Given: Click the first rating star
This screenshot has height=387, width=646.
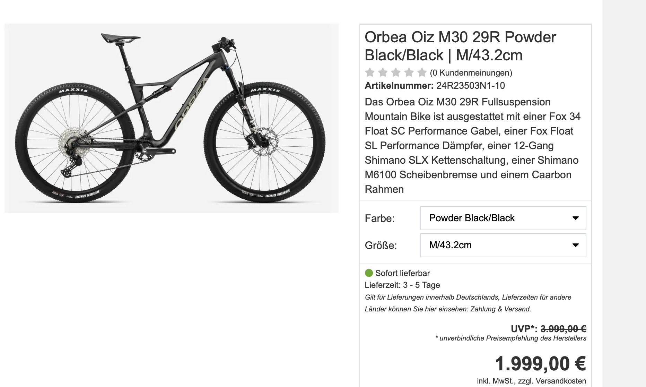Looking at the screenshot, I should [370, 72].
